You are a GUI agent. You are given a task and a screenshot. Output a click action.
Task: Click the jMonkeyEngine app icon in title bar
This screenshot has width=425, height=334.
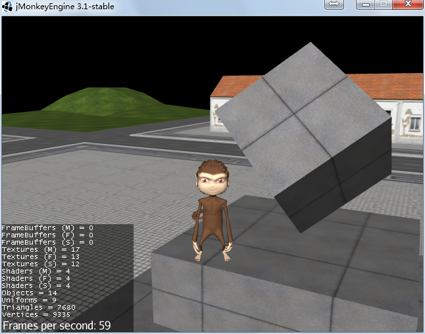tap(7, 6)
